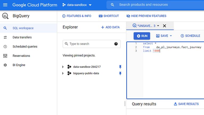Click SAVE RESULTS
Image resolution: width=204 pixels, height=115 pixels.
pyautogui.click(x=186, y=104)
